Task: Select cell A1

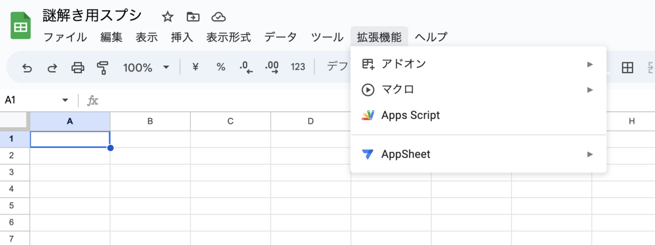Action: click(x=70, y=139)
